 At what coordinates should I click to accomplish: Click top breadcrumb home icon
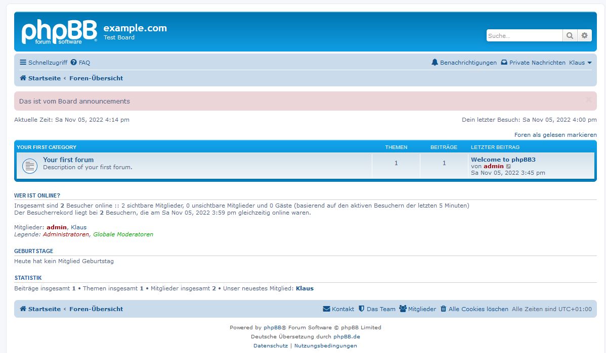[x=23, y=78]
